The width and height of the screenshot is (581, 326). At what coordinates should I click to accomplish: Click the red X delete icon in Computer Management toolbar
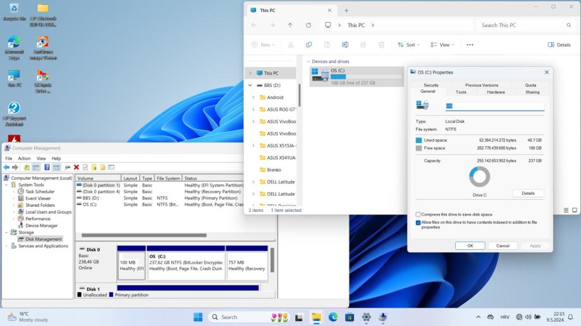point(76,167)
